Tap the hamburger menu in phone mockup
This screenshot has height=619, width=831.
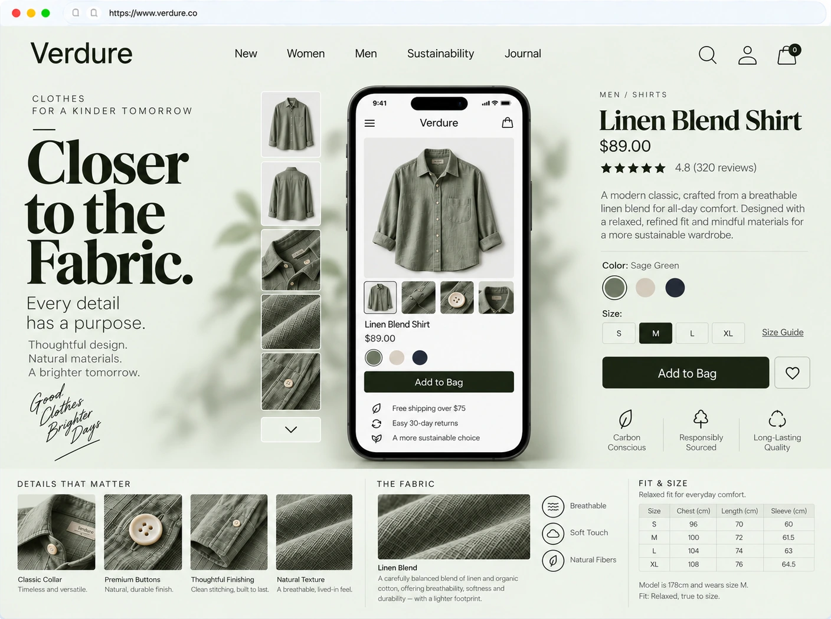tap(370, 123)
